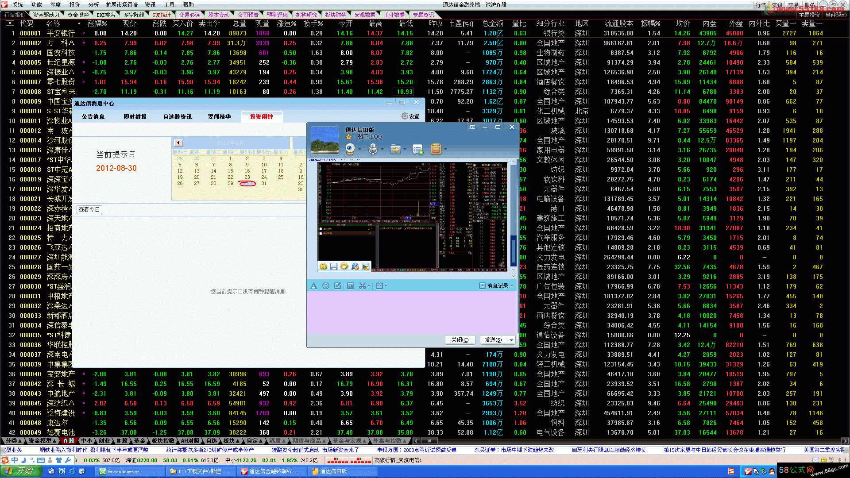The height and width of the screenshot is (478, 850).
Task: Open the QQ apps box icon
Action: tap(436, 149)
